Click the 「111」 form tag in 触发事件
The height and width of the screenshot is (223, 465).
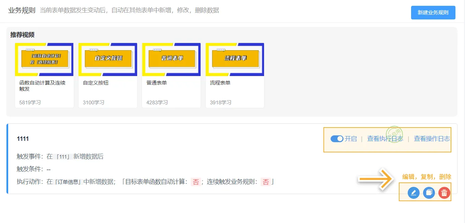pos(63,157)
